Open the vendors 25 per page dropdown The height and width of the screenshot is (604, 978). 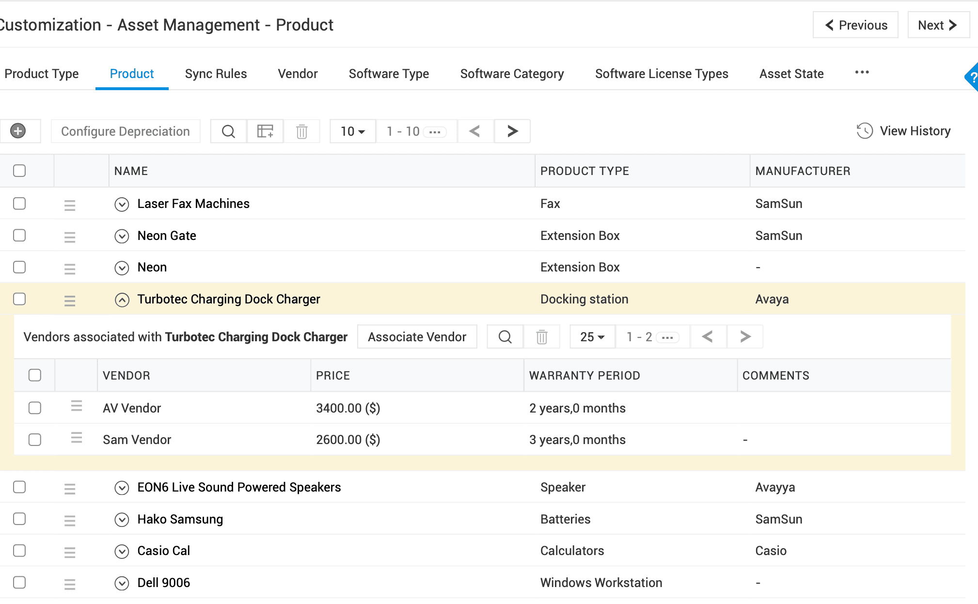(x=592, y=337)
